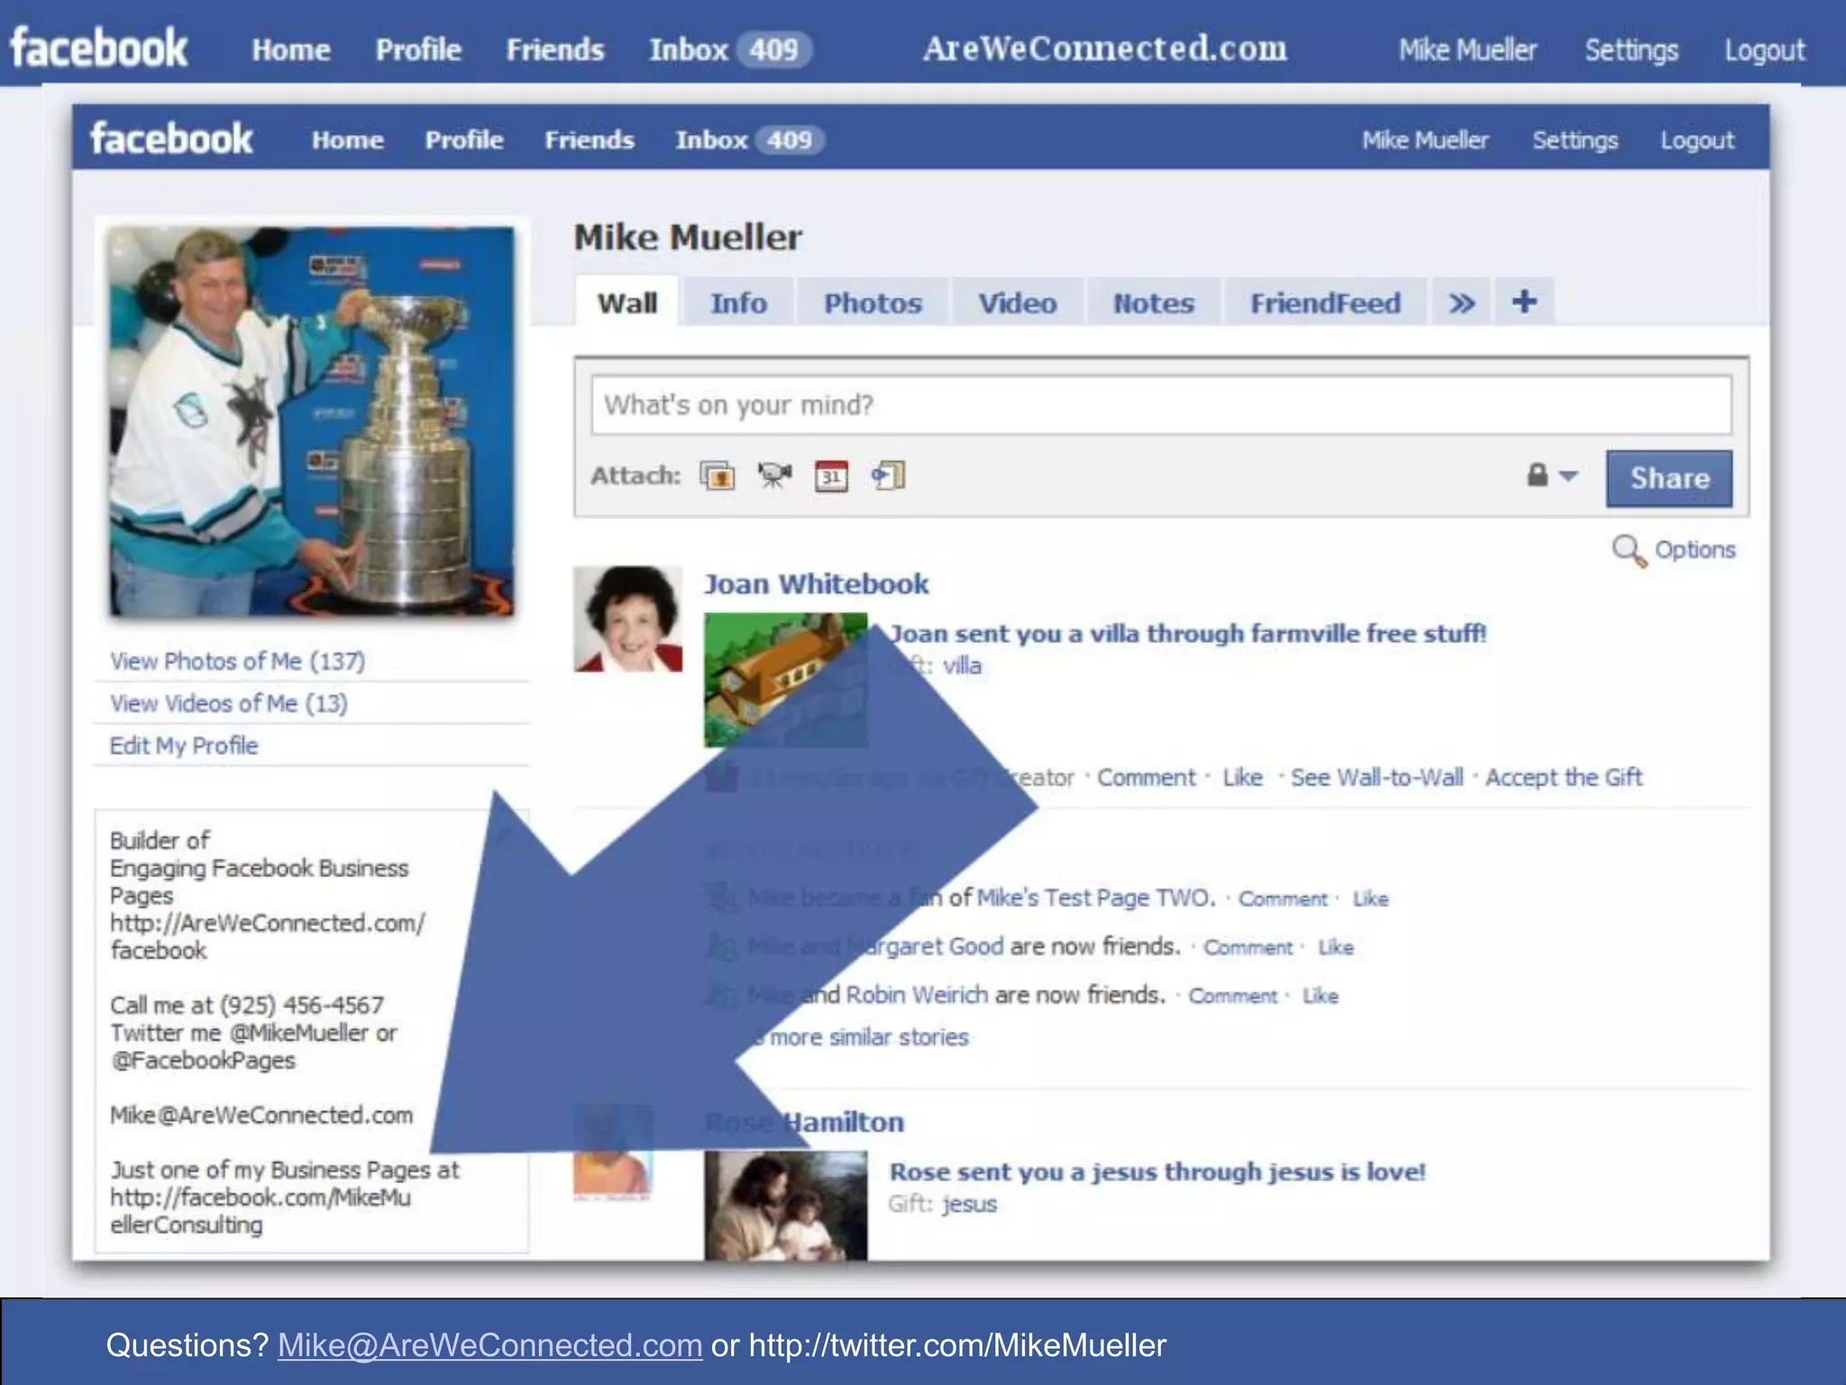
Task: Switch to the Photos tab
Action: coord(873,303)
